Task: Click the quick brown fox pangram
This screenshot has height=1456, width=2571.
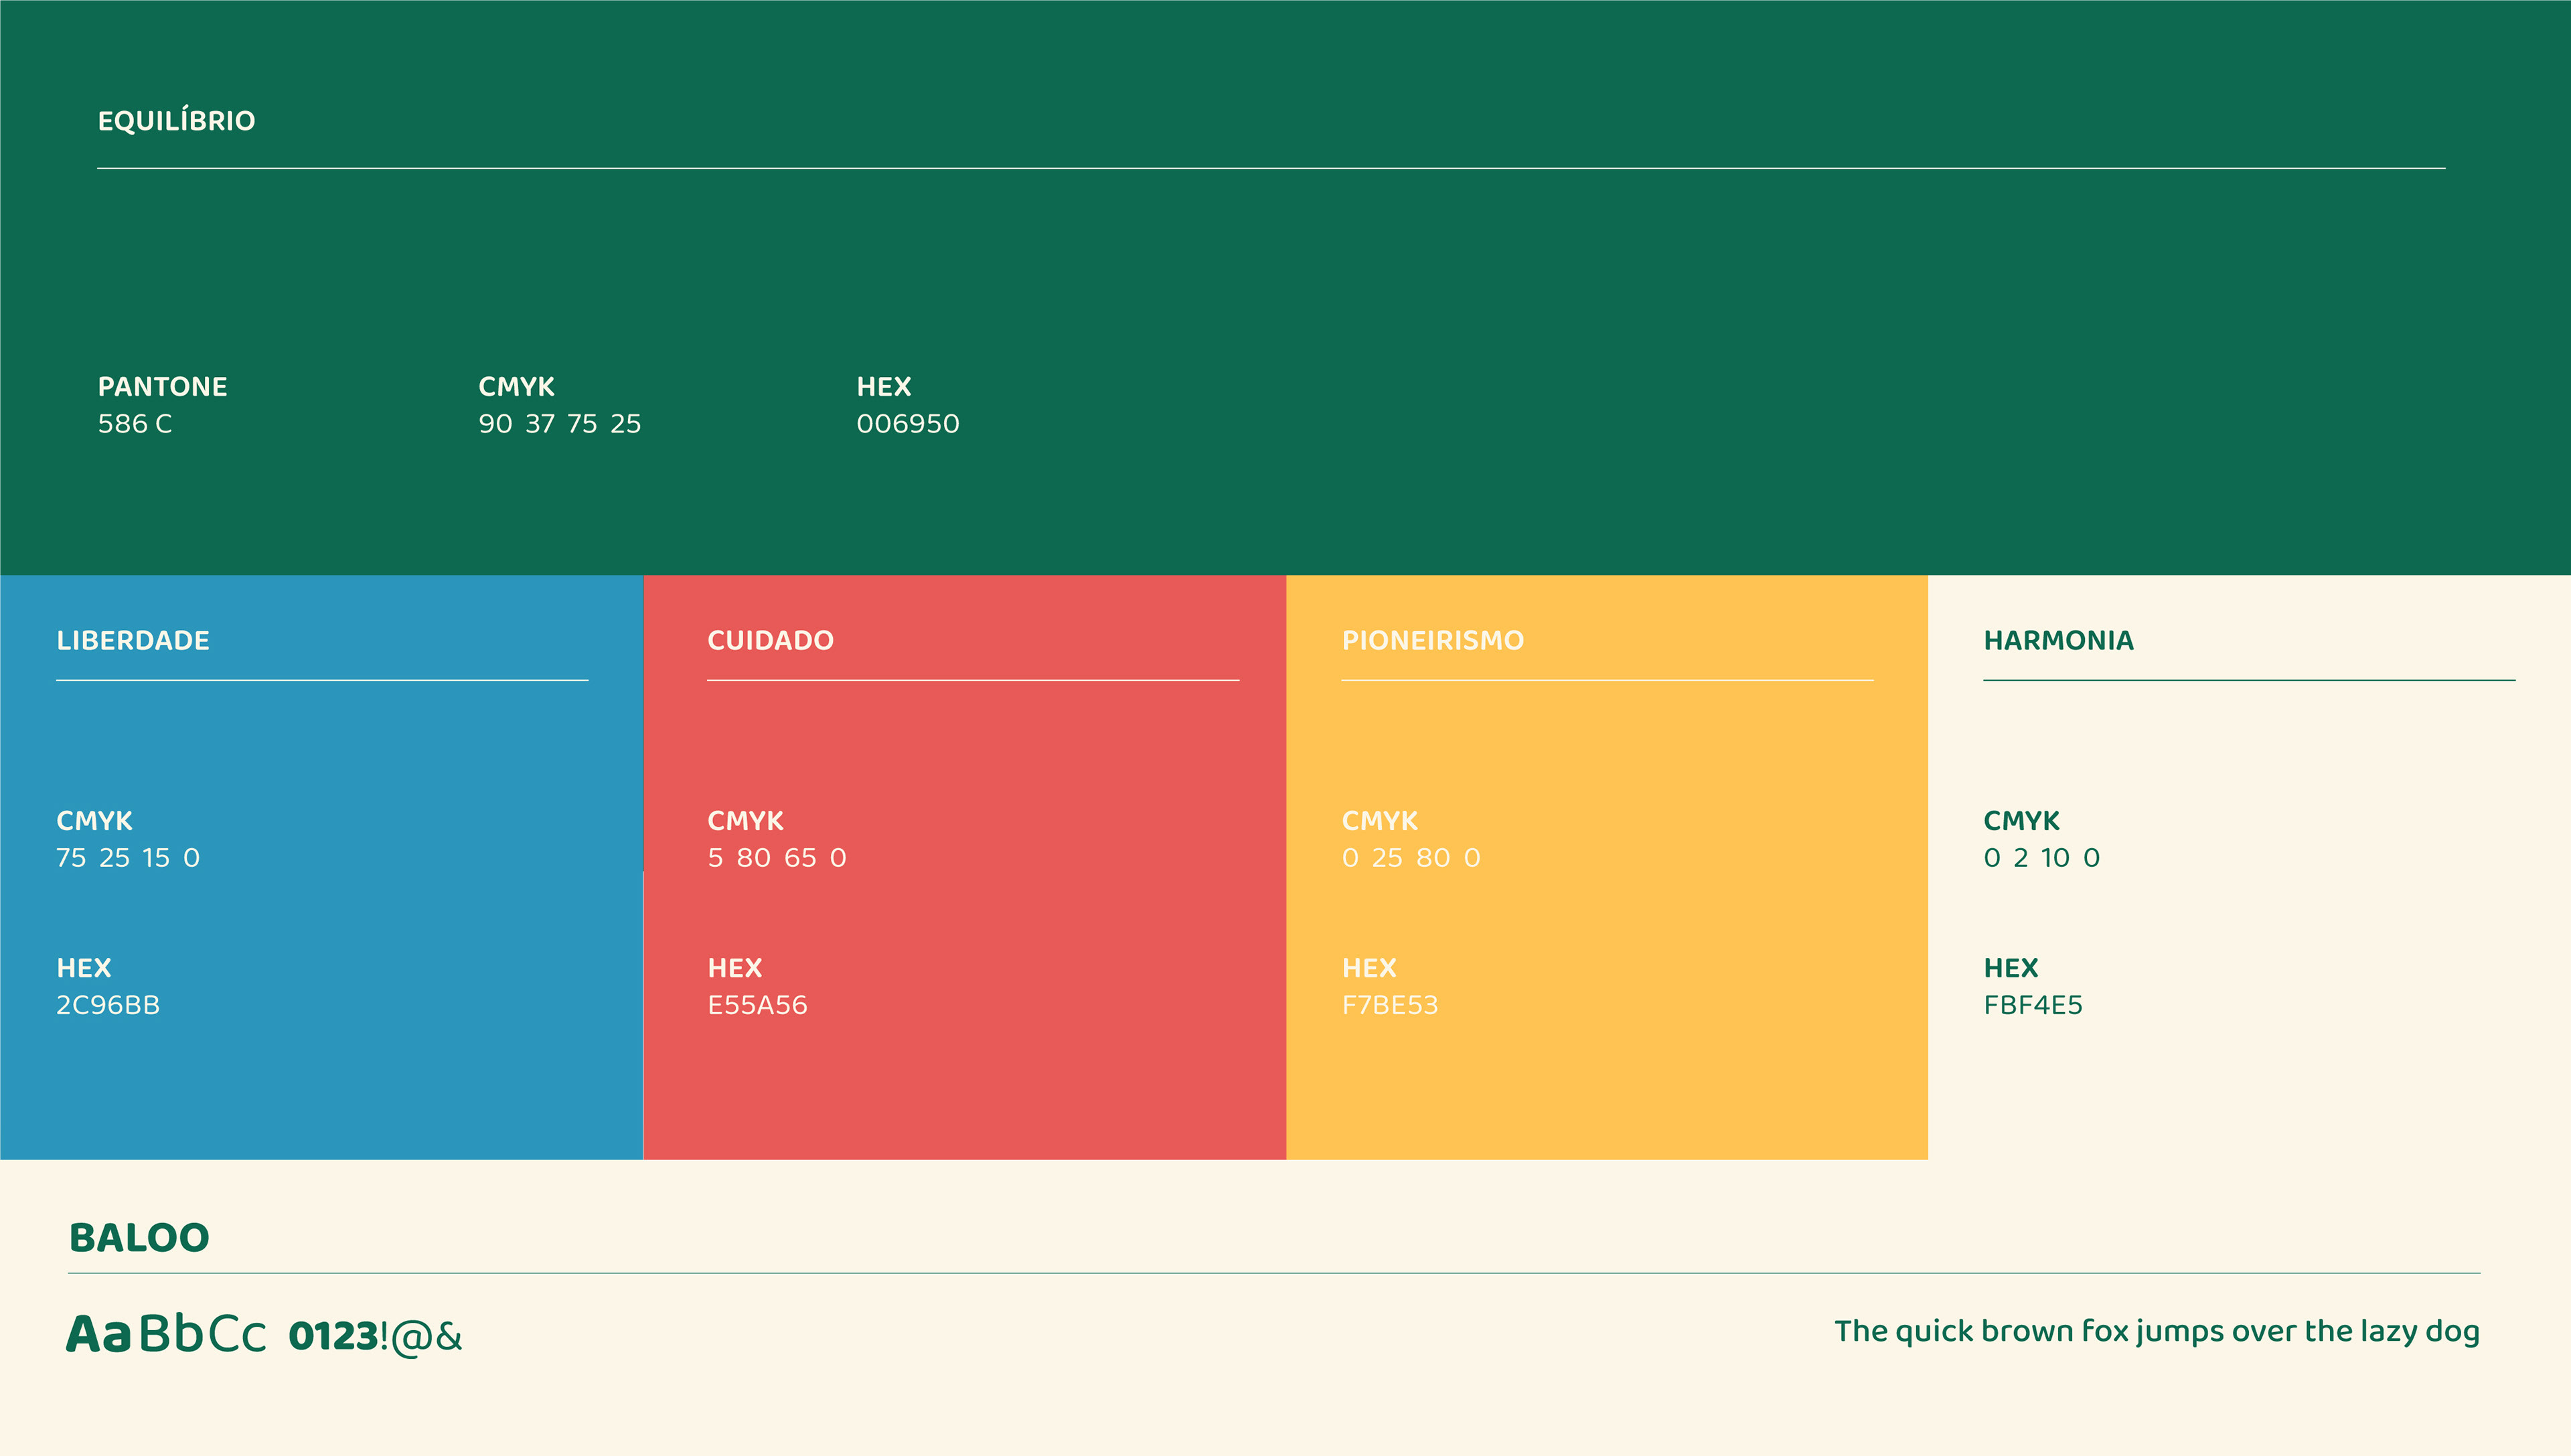Action: click(2157, 1332)
